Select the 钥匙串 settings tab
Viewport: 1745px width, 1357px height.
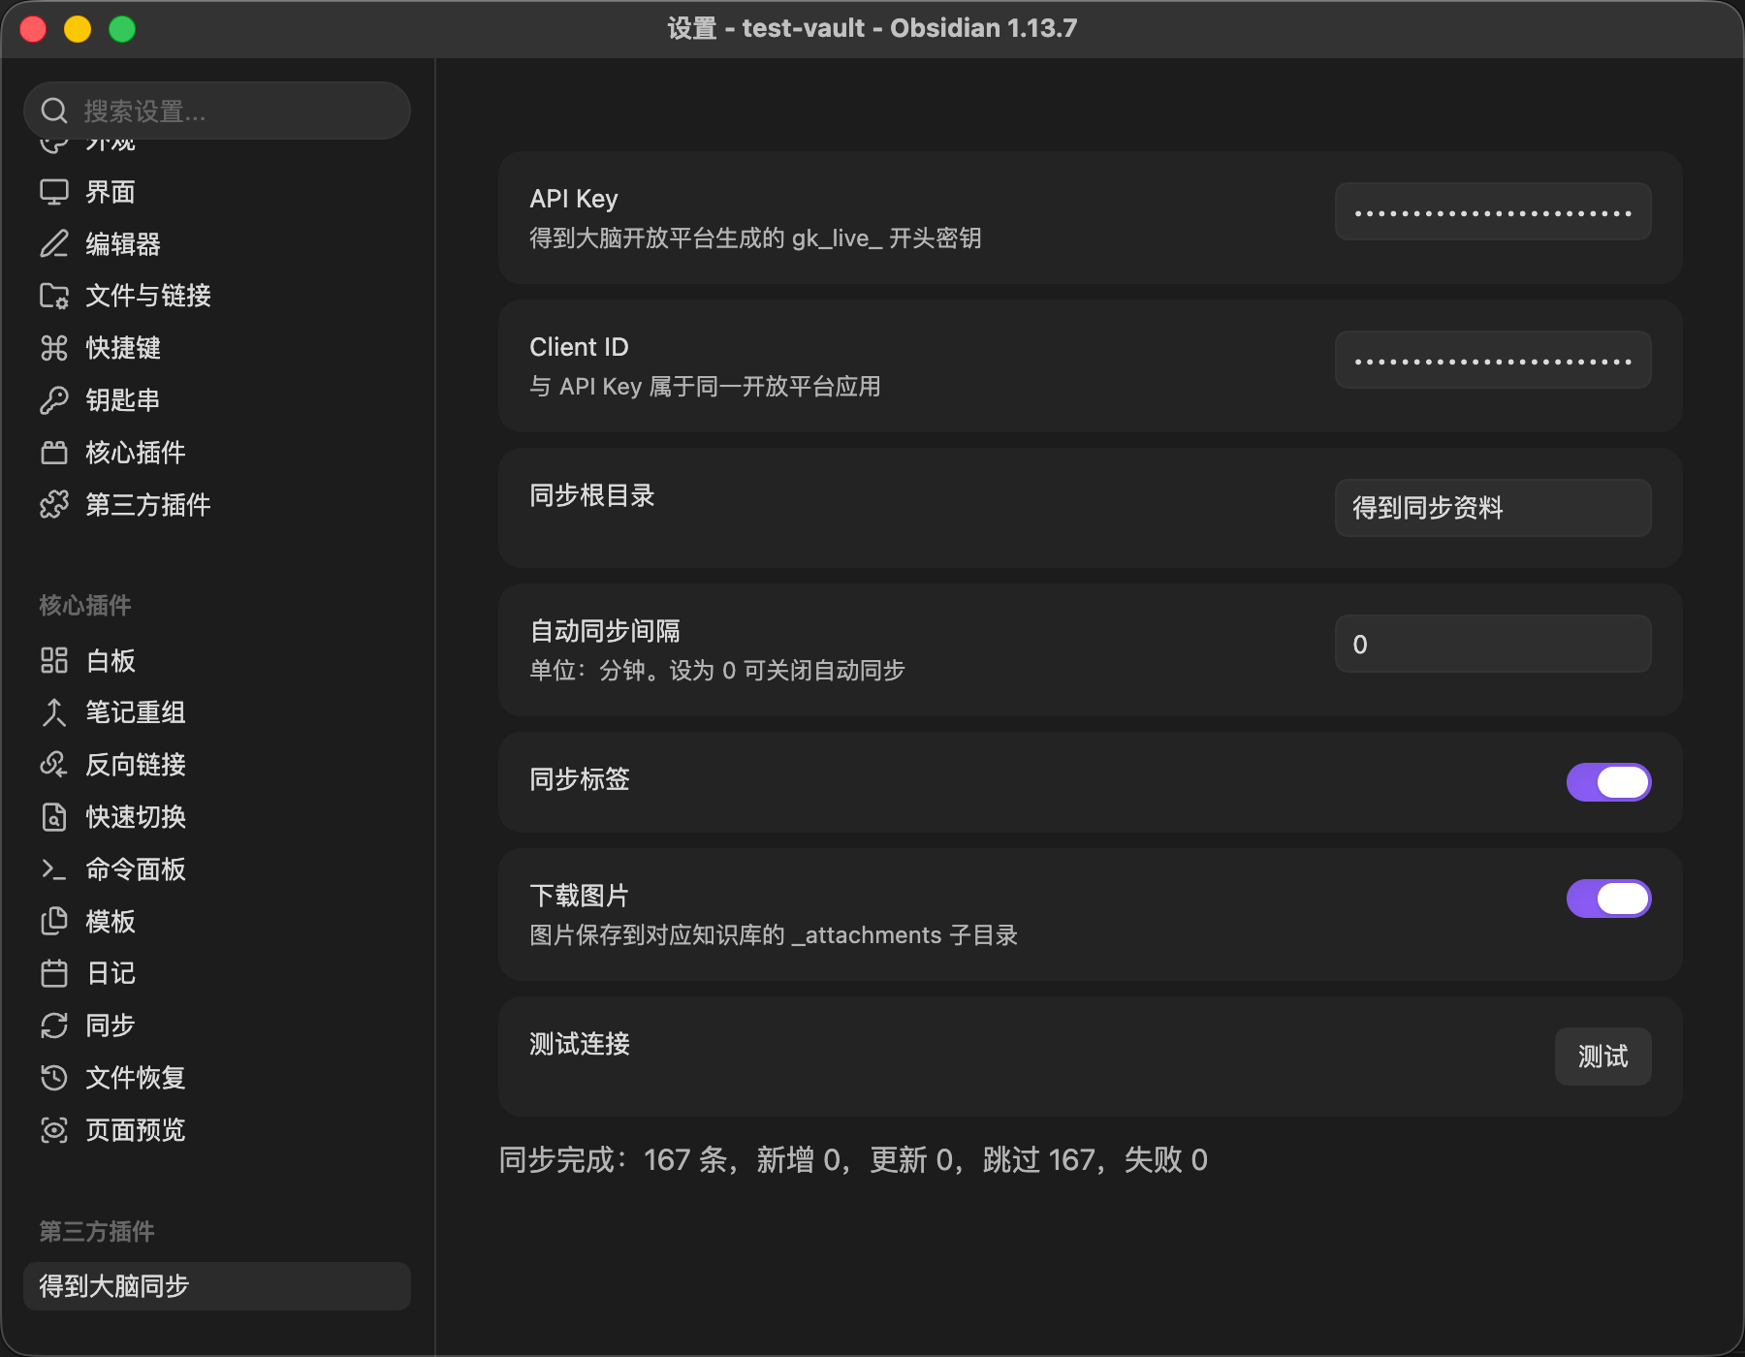pos(217,400)
